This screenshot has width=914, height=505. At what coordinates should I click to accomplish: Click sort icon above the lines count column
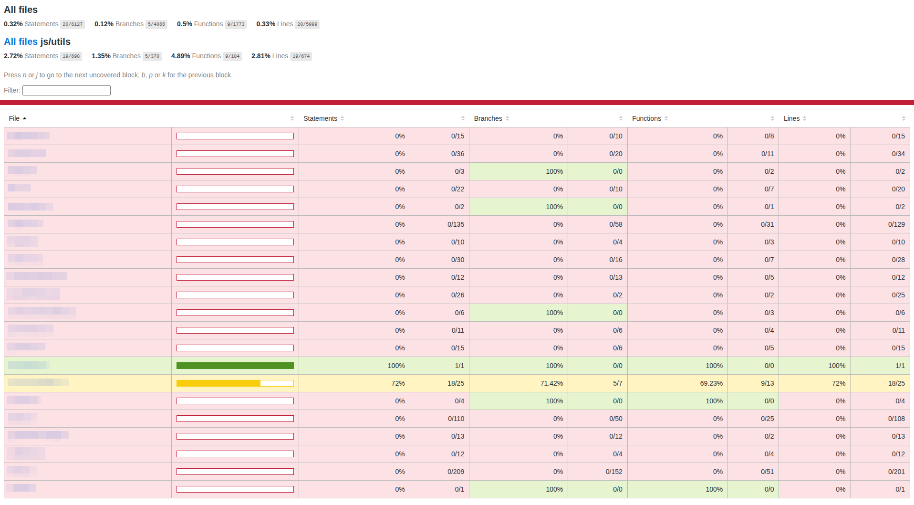(x=904, y=118)
